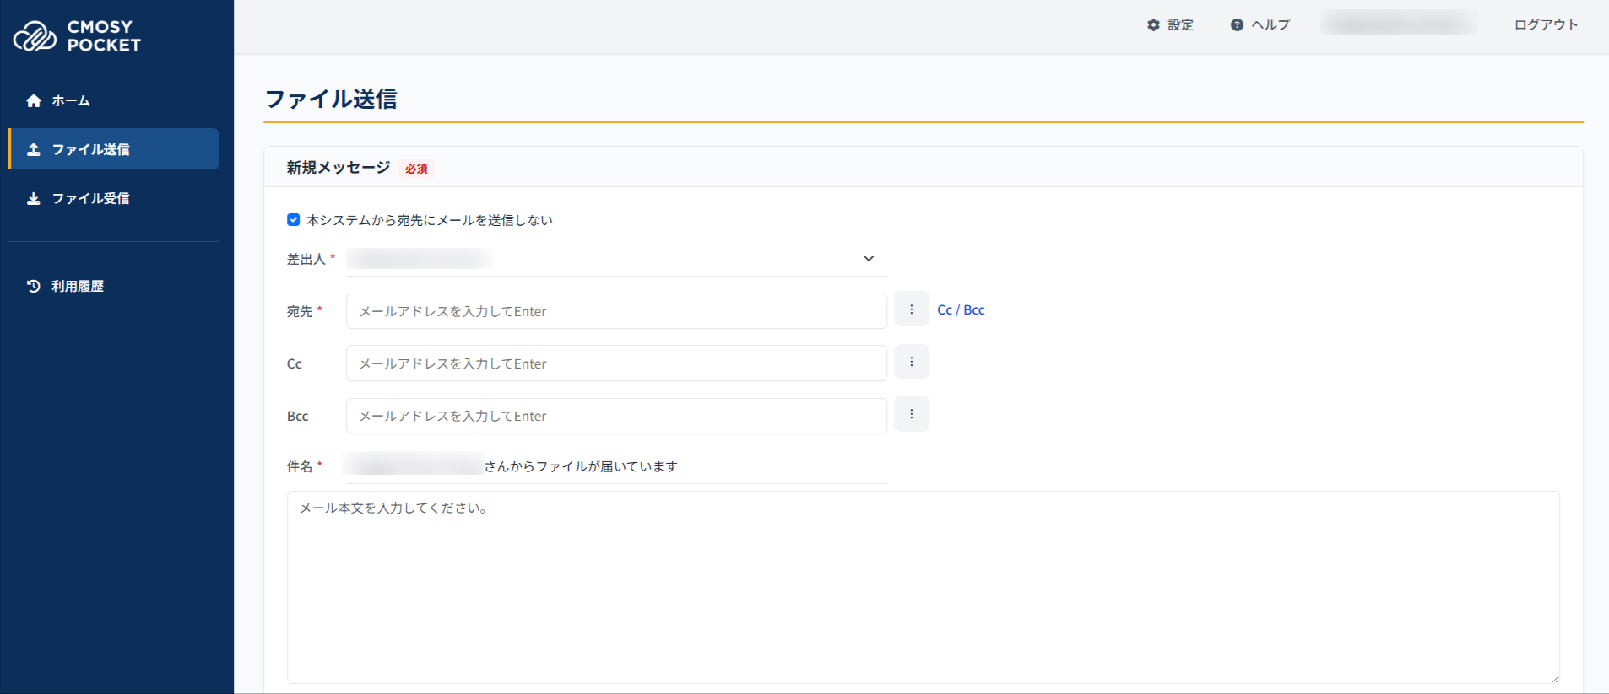Open the three-dot menu beside 宛先 field
The image size is (1609, 694).
coord(911,309)
